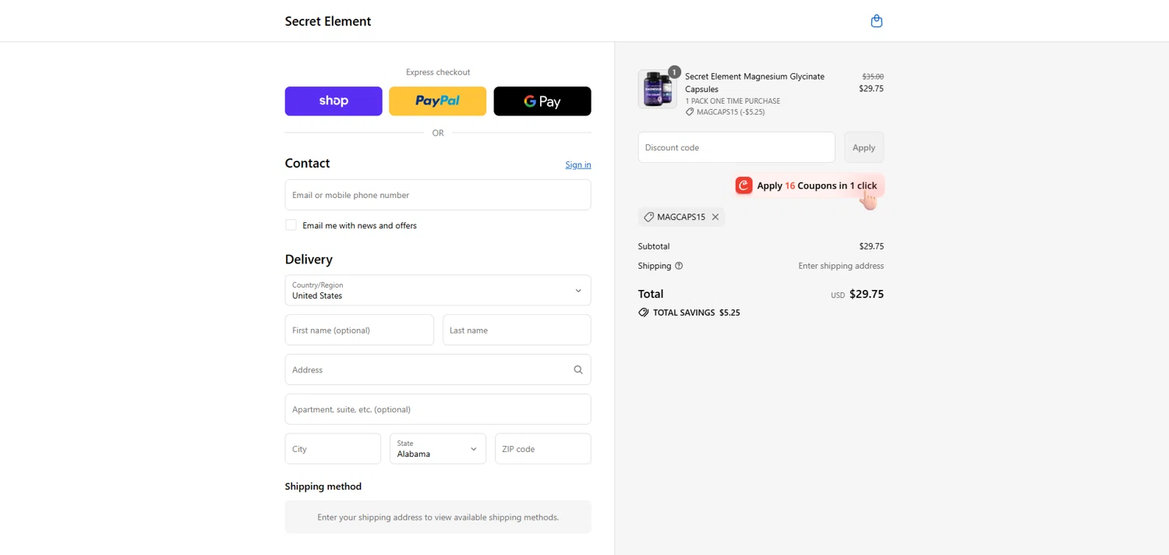
Task: Click the quantity badge on product image
Action: pos(674,72)
